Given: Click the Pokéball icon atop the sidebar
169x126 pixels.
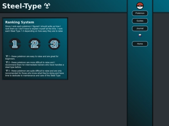Looking at the screenshot, I should point(140,6).
